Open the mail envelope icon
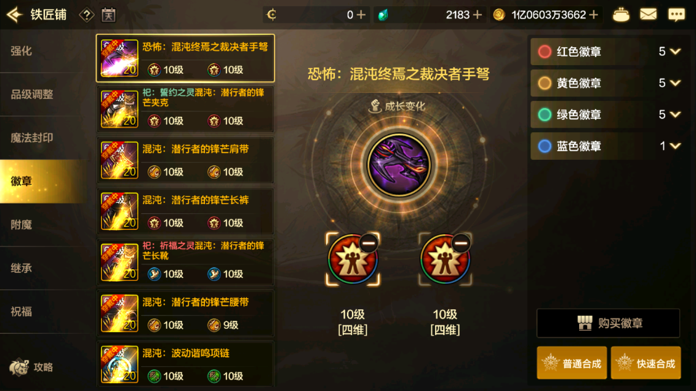This screenshot has width=696, height=391. coord(648,15)
